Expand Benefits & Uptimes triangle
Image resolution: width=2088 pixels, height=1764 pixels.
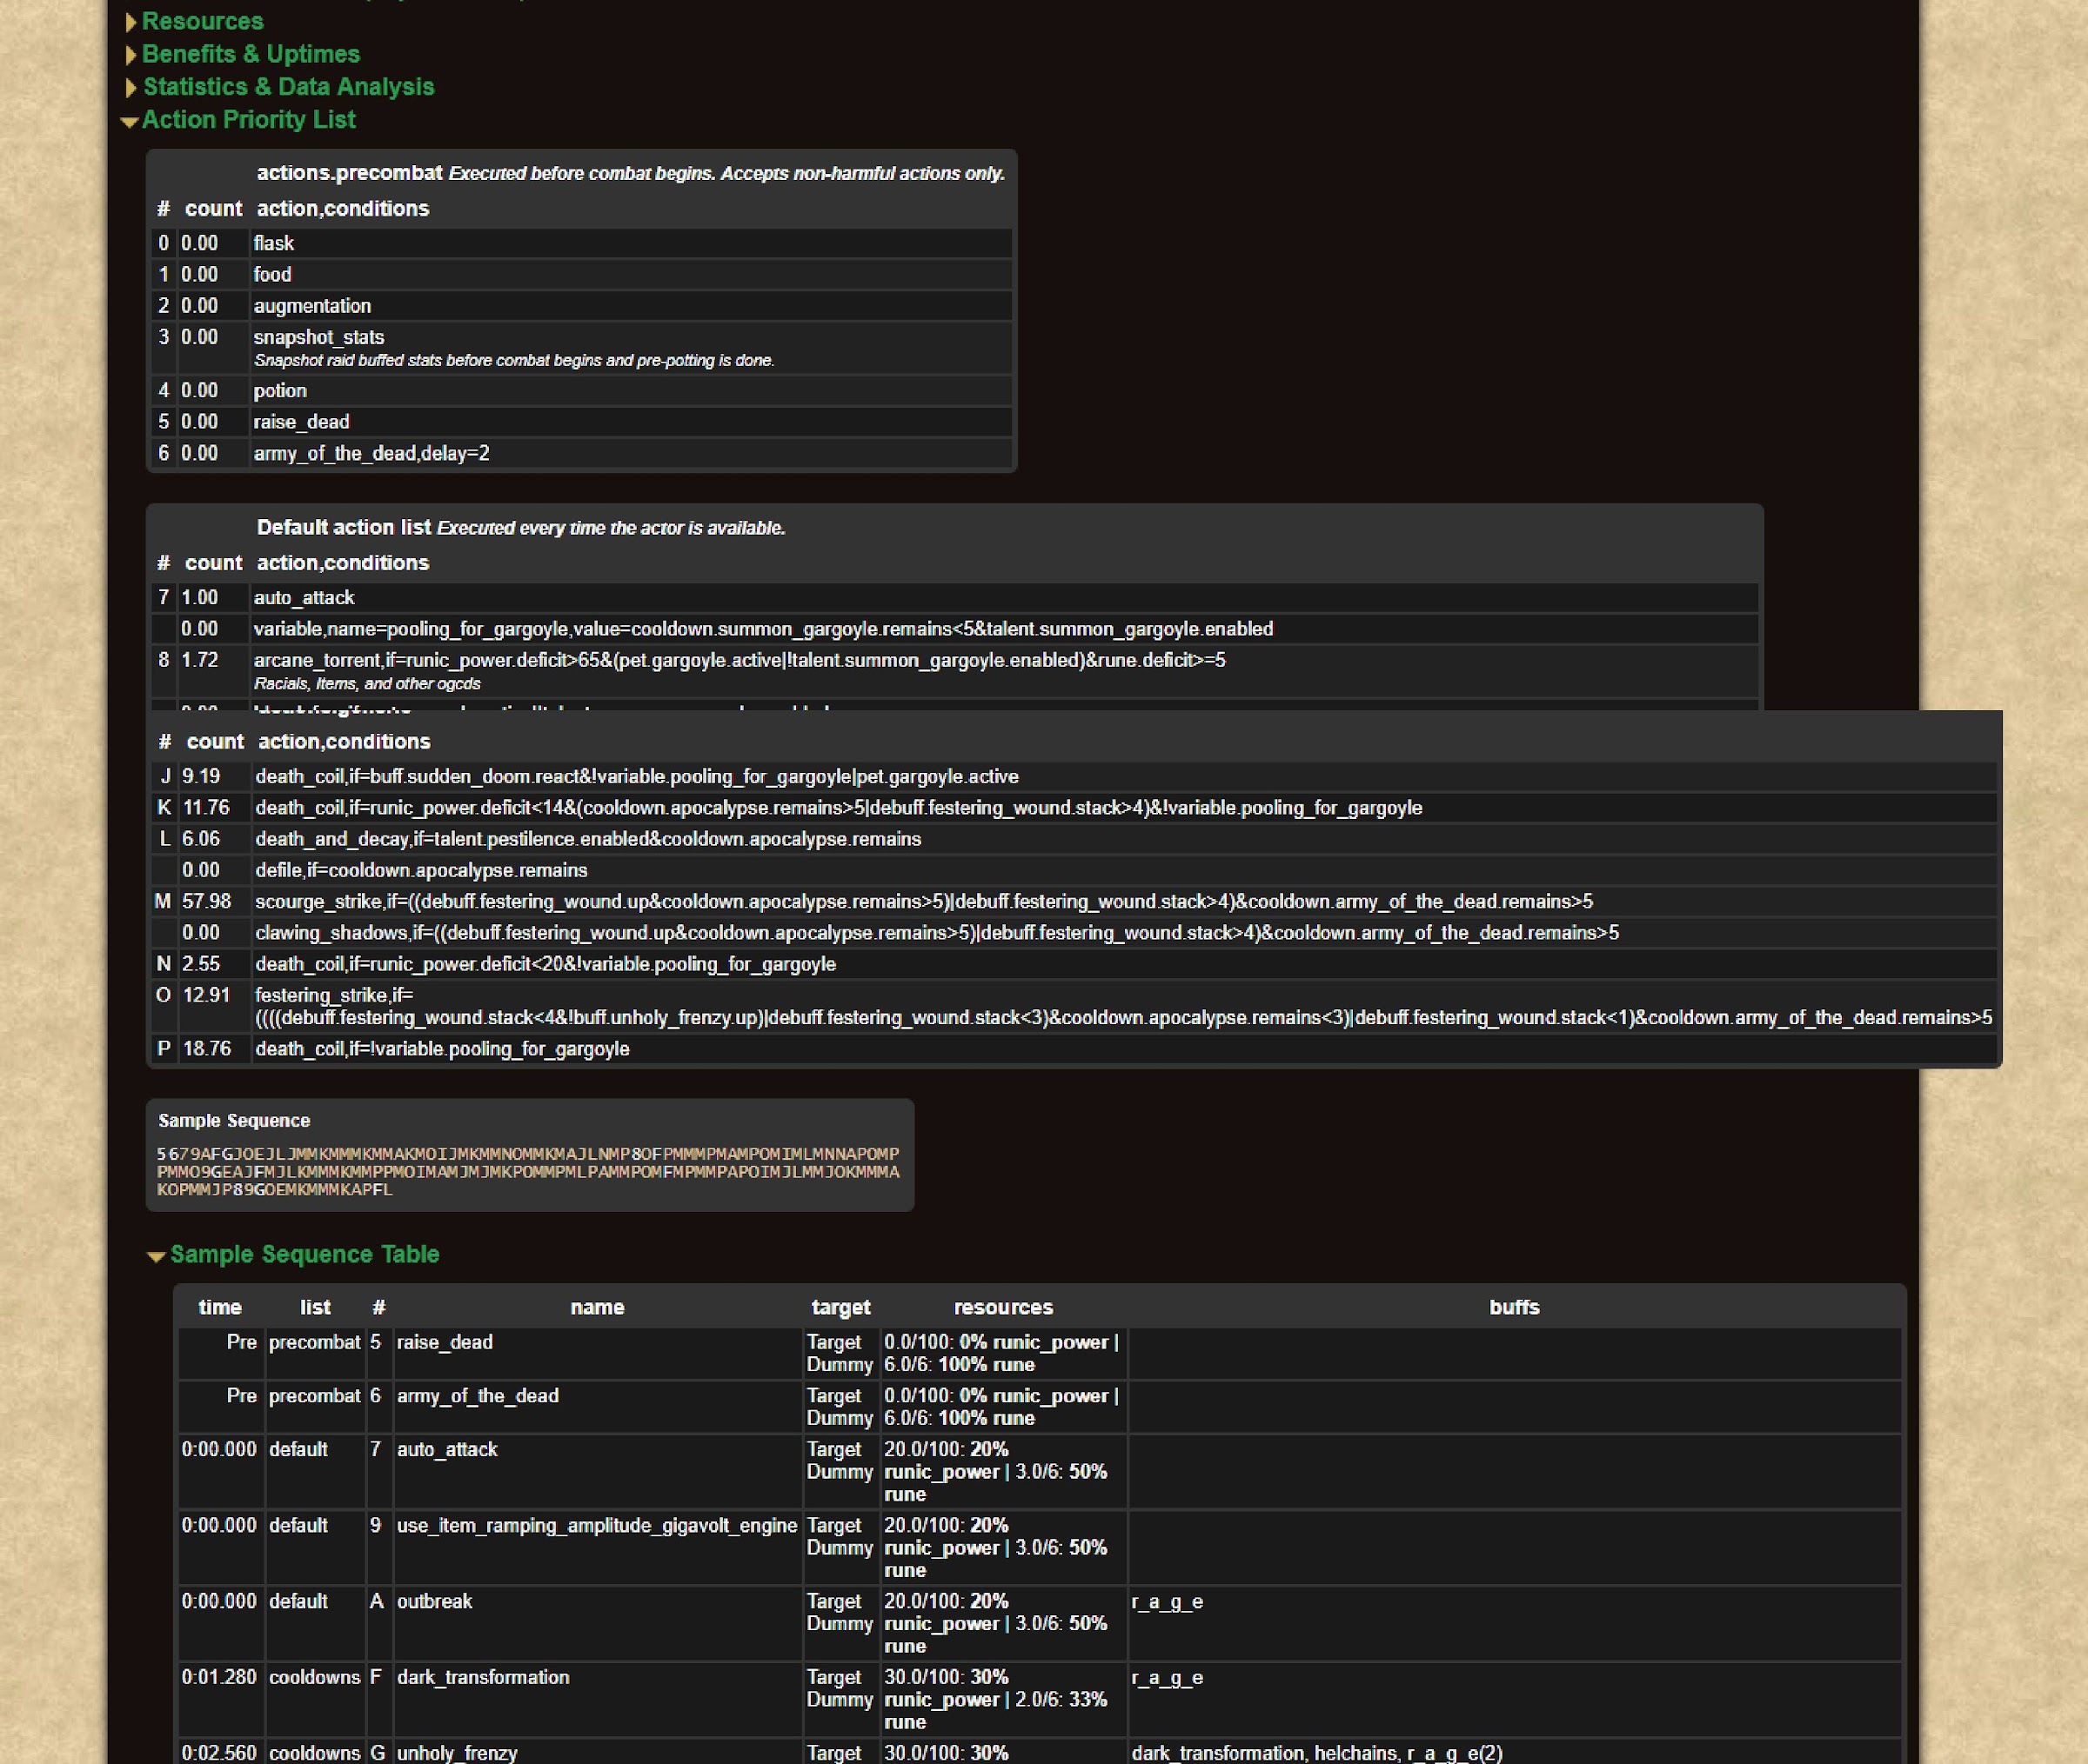click(130, 55)
